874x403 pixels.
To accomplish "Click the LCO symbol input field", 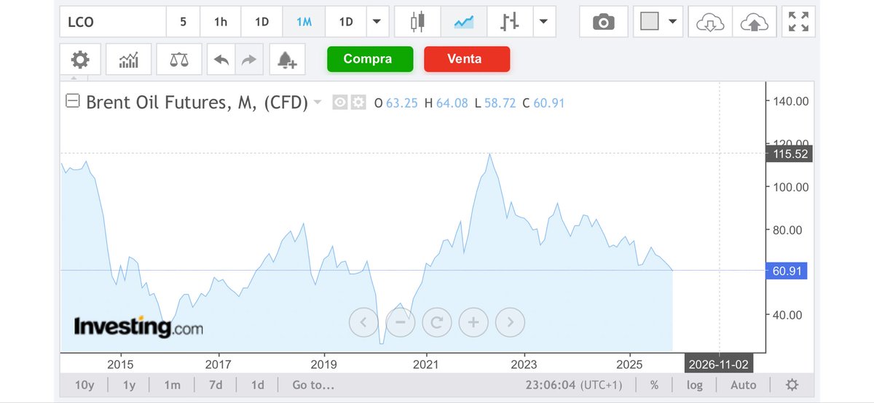I will click(x=113, y=22).
